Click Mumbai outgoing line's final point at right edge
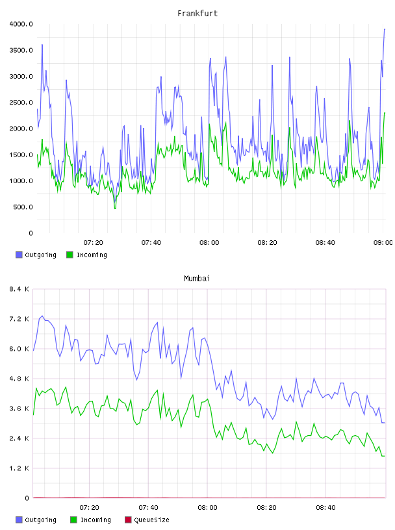This screenshot has width=395, height=530. (385, 423)
